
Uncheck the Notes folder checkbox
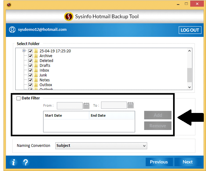coord(30,80)
